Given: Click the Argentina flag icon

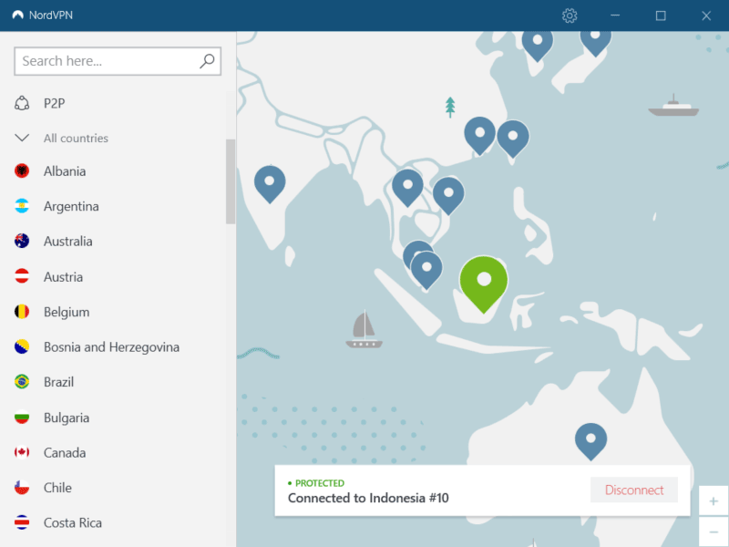Looking at the screenshot, I should pos(22,206).
